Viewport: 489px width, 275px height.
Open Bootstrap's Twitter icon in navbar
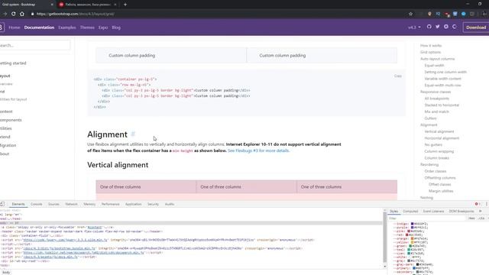tap(438, 27)
